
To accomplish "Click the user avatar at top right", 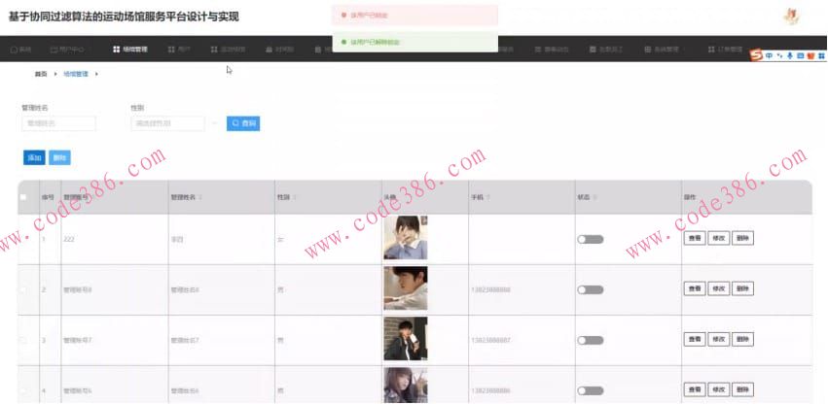I will coord(790,17).
